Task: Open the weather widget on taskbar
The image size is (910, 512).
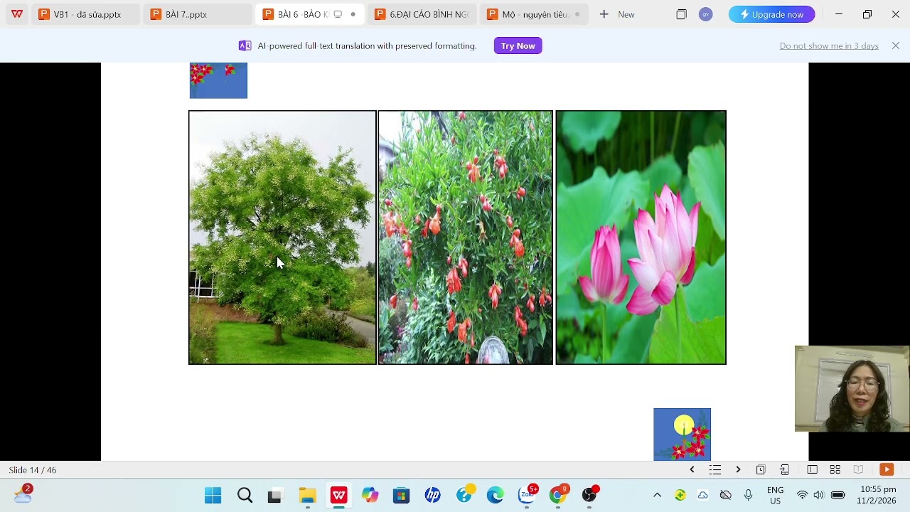Action: click(23, 494)
